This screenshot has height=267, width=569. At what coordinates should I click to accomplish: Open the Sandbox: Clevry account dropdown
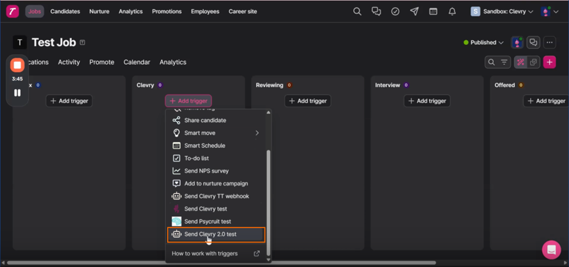tap(502, 12)
